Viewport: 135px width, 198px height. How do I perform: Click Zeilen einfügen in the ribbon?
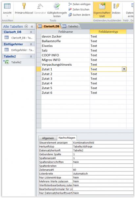click(x=79, y=4)
